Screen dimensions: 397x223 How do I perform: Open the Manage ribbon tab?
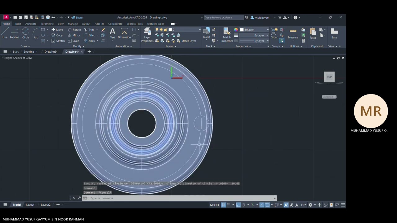point(73,24)
